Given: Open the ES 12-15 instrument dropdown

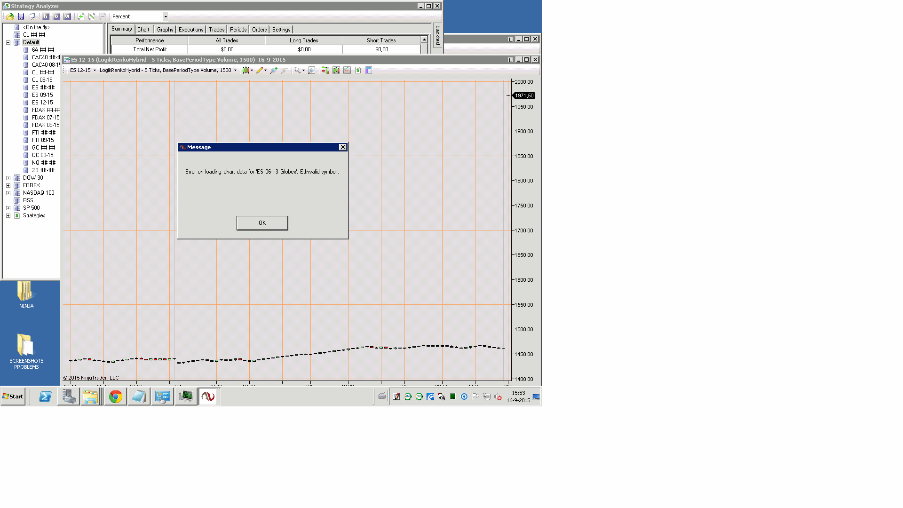Looking at the screenshot, I should [95, 70].
